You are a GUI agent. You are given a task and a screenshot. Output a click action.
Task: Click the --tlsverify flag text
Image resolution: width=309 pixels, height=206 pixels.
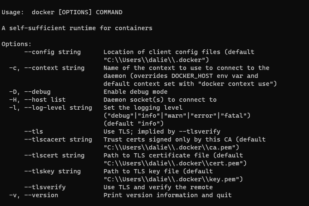point(45,187)
